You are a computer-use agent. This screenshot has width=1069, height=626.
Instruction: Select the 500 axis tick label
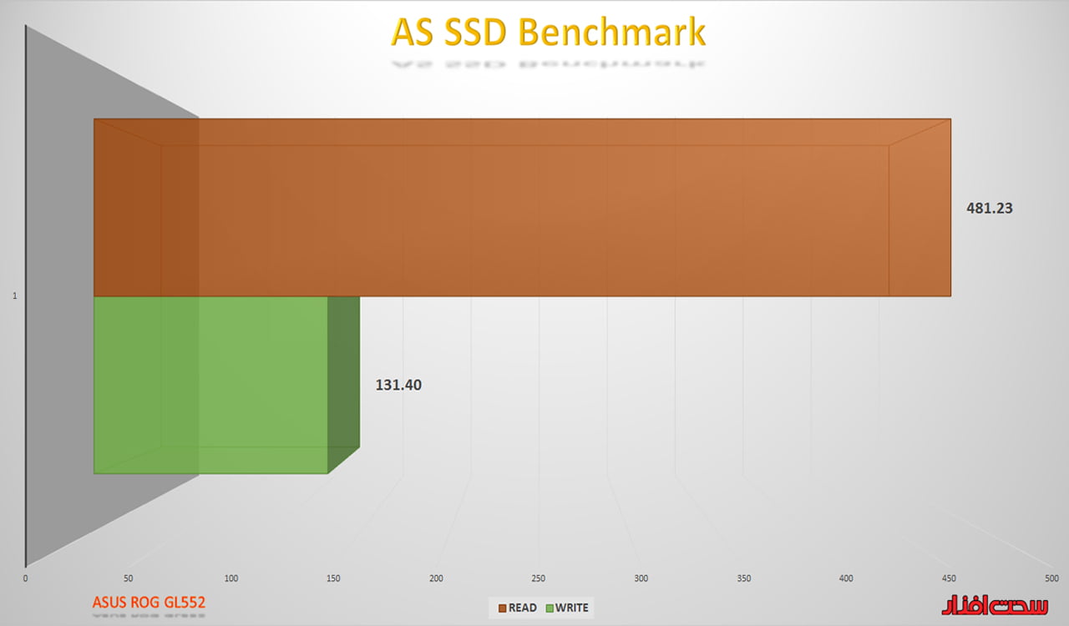pyautogui.click(x=1051, y=578)
